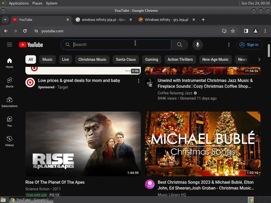Click Chrome icon in bottom-right panel
Screen dimensions: 271x203
pos(251,200)
